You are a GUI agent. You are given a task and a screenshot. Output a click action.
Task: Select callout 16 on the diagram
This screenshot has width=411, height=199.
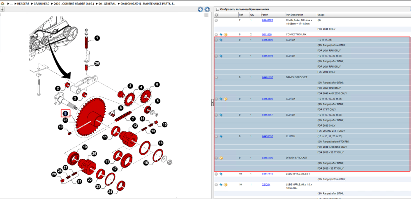[146, 163]
